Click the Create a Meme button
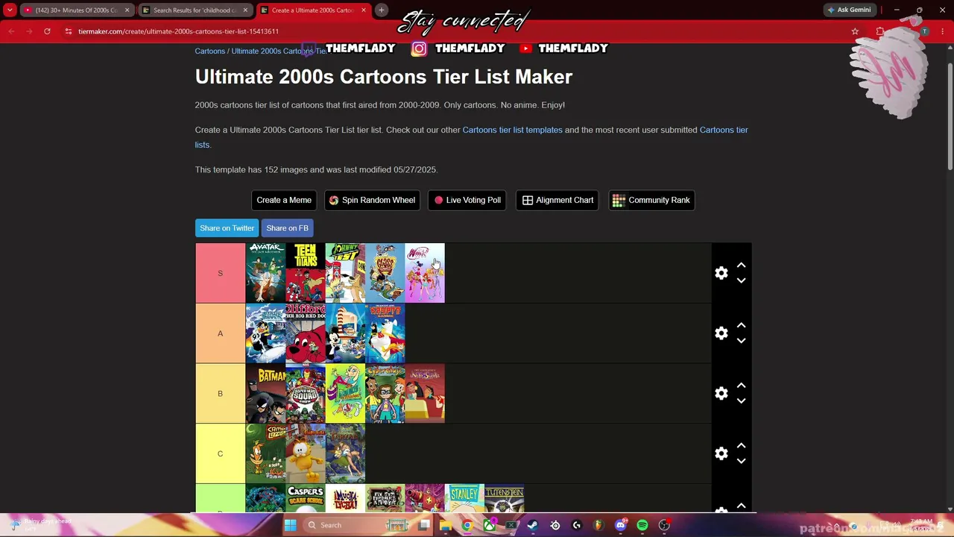This screenshot has width=954, height=537. [284, 200]
